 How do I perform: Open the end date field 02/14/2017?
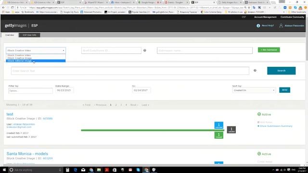click(x=141, y=90)
